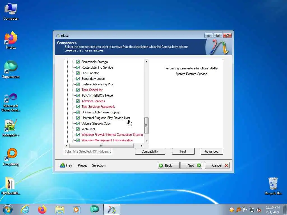Image resolution: width=287 pixels, height=215 pixels.
Task: Click the nLite title bar icon
Action: (x=58, y=35)
